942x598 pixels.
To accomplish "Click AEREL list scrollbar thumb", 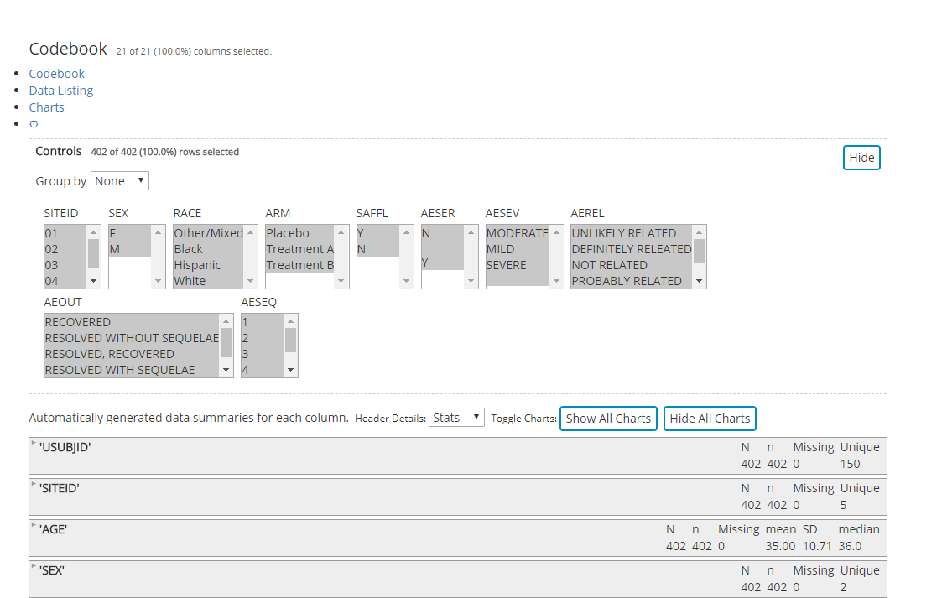I will [x=699, y=252].
